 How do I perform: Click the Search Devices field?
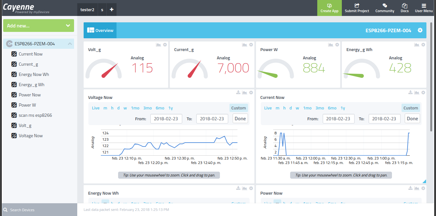click(x=40, y=210)
